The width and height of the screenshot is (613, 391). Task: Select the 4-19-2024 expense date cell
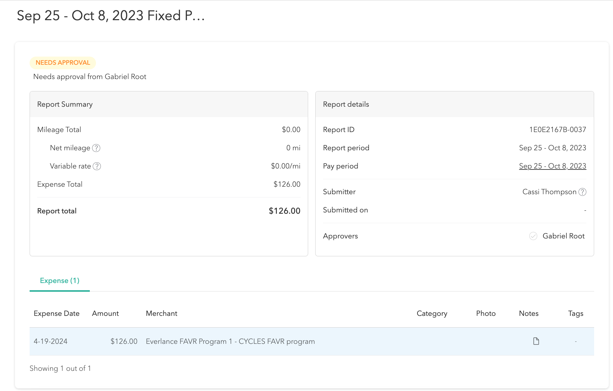click(x=50, y=341)
